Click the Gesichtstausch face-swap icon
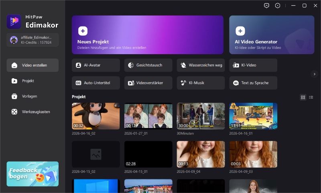 (131, 65)
